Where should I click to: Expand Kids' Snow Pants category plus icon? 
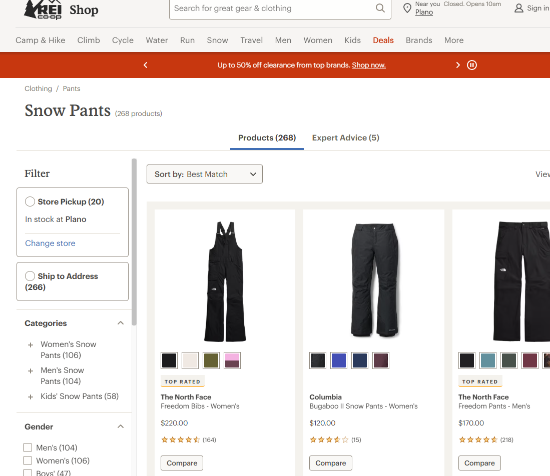coord(31,397)
